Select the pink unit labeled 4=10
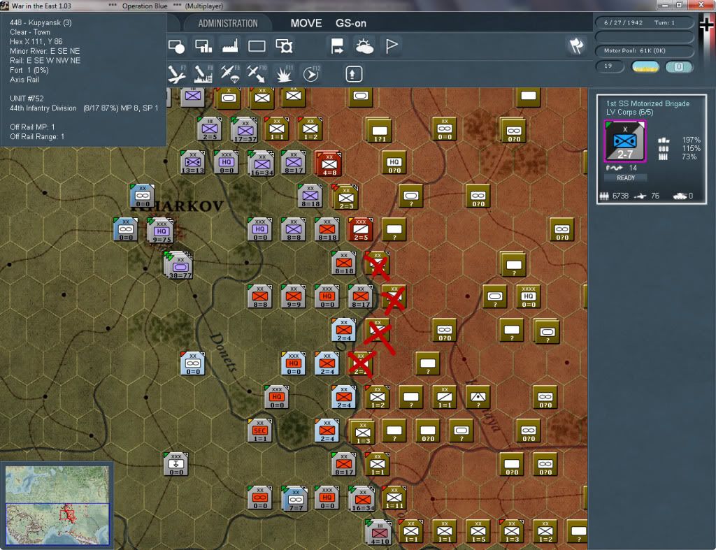Viewport: 716px width, 550px height. (x=379, y=533)
